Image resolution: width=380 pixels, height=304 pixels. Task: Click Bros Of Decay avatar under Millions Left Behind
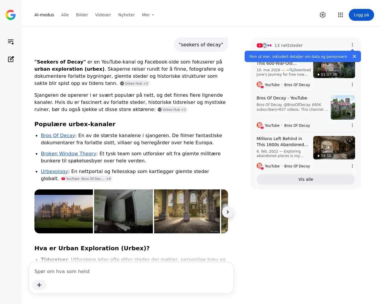tap(259, 166)
